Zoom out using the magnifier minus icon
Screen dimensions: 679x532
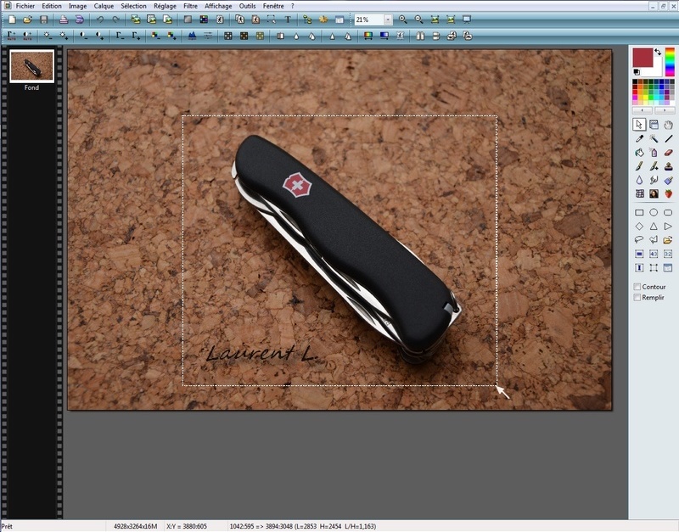coord(418,20)
